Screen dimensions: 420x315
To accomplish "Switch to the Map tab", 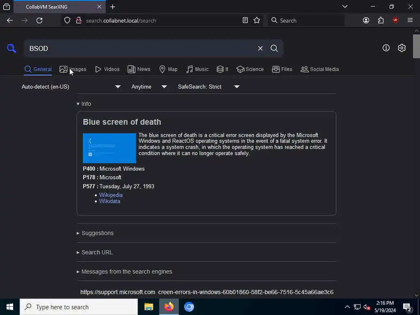I will click(168, 69).
